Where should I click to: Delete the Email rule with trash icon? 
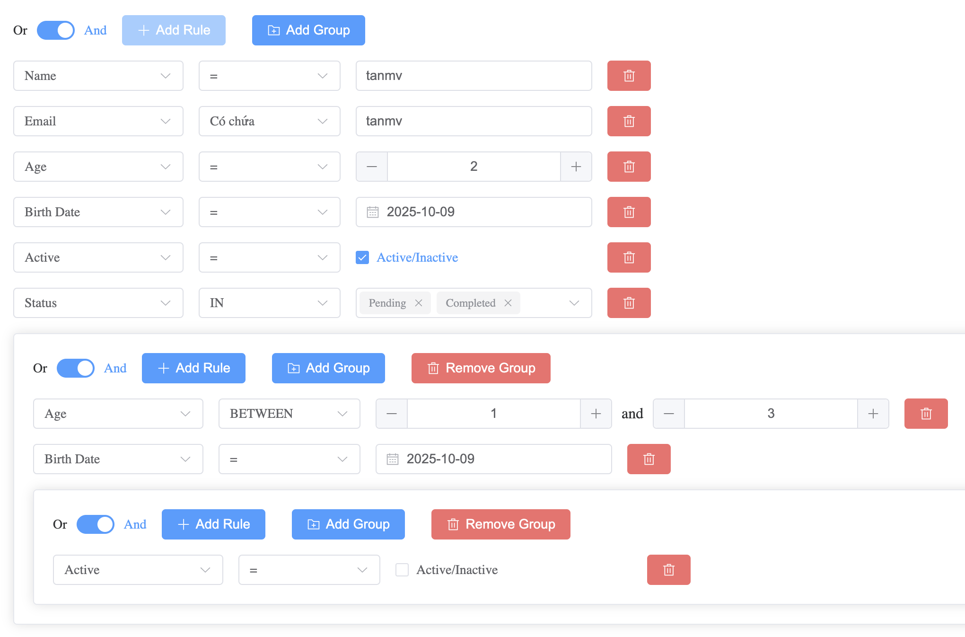pyautogui.click(x=629, y=121)
